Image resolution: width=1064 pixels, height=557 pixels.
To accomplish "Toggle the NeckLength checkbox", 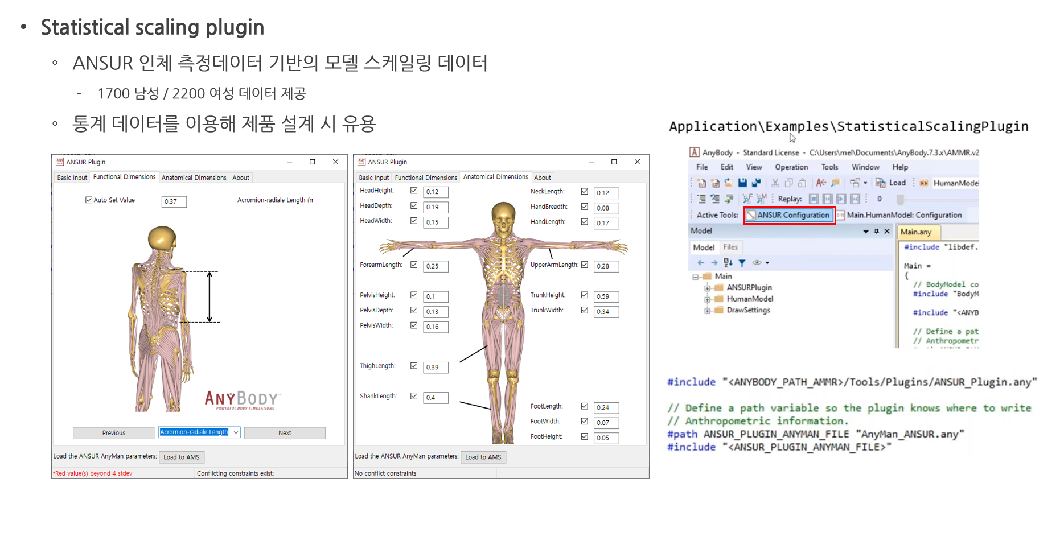I will pos(585,192).
